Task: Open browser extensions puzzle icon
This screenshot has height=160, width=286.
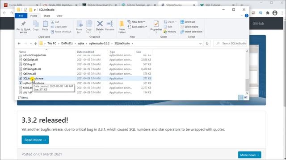Action: coord(268,13)
